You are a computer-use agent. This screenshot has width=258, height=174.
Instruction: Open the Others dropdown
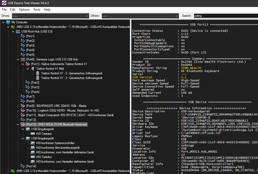coord(140,16)
